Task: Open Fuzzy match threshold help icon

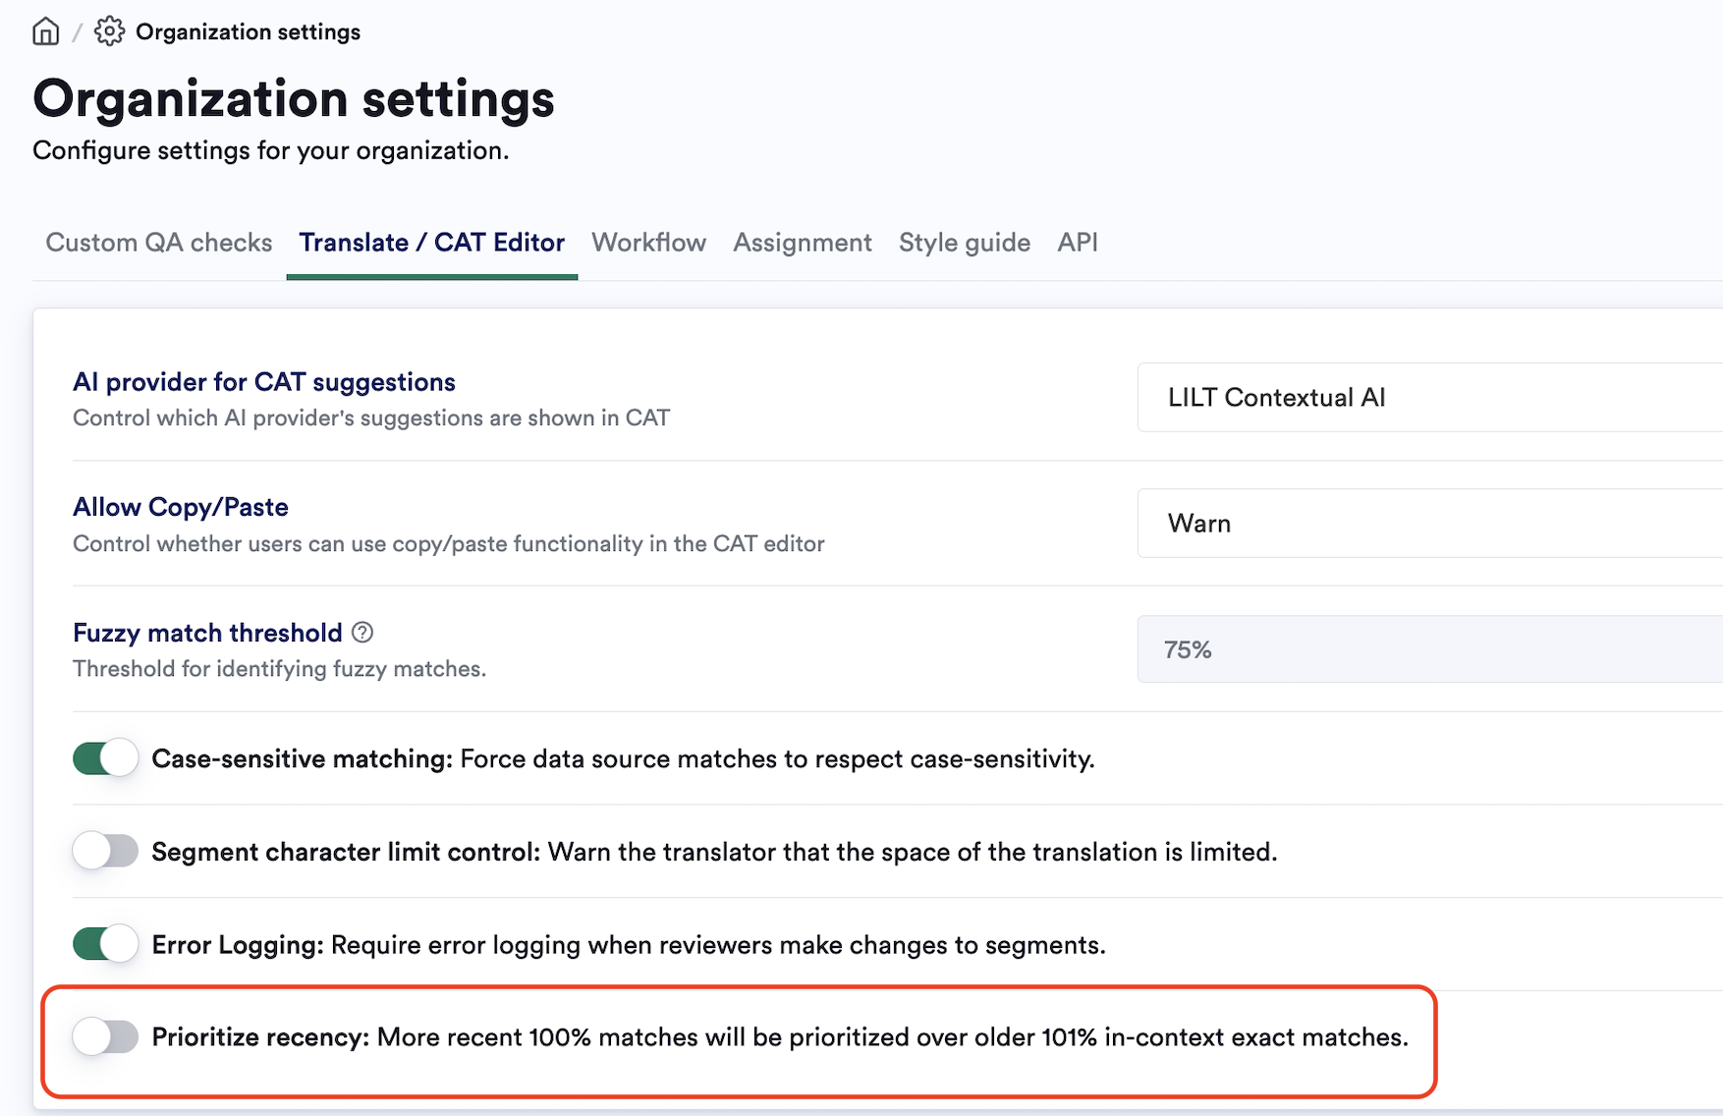Action: pos(362,633)
